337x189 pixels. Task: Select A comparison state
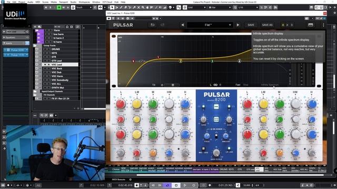(283, 25)
